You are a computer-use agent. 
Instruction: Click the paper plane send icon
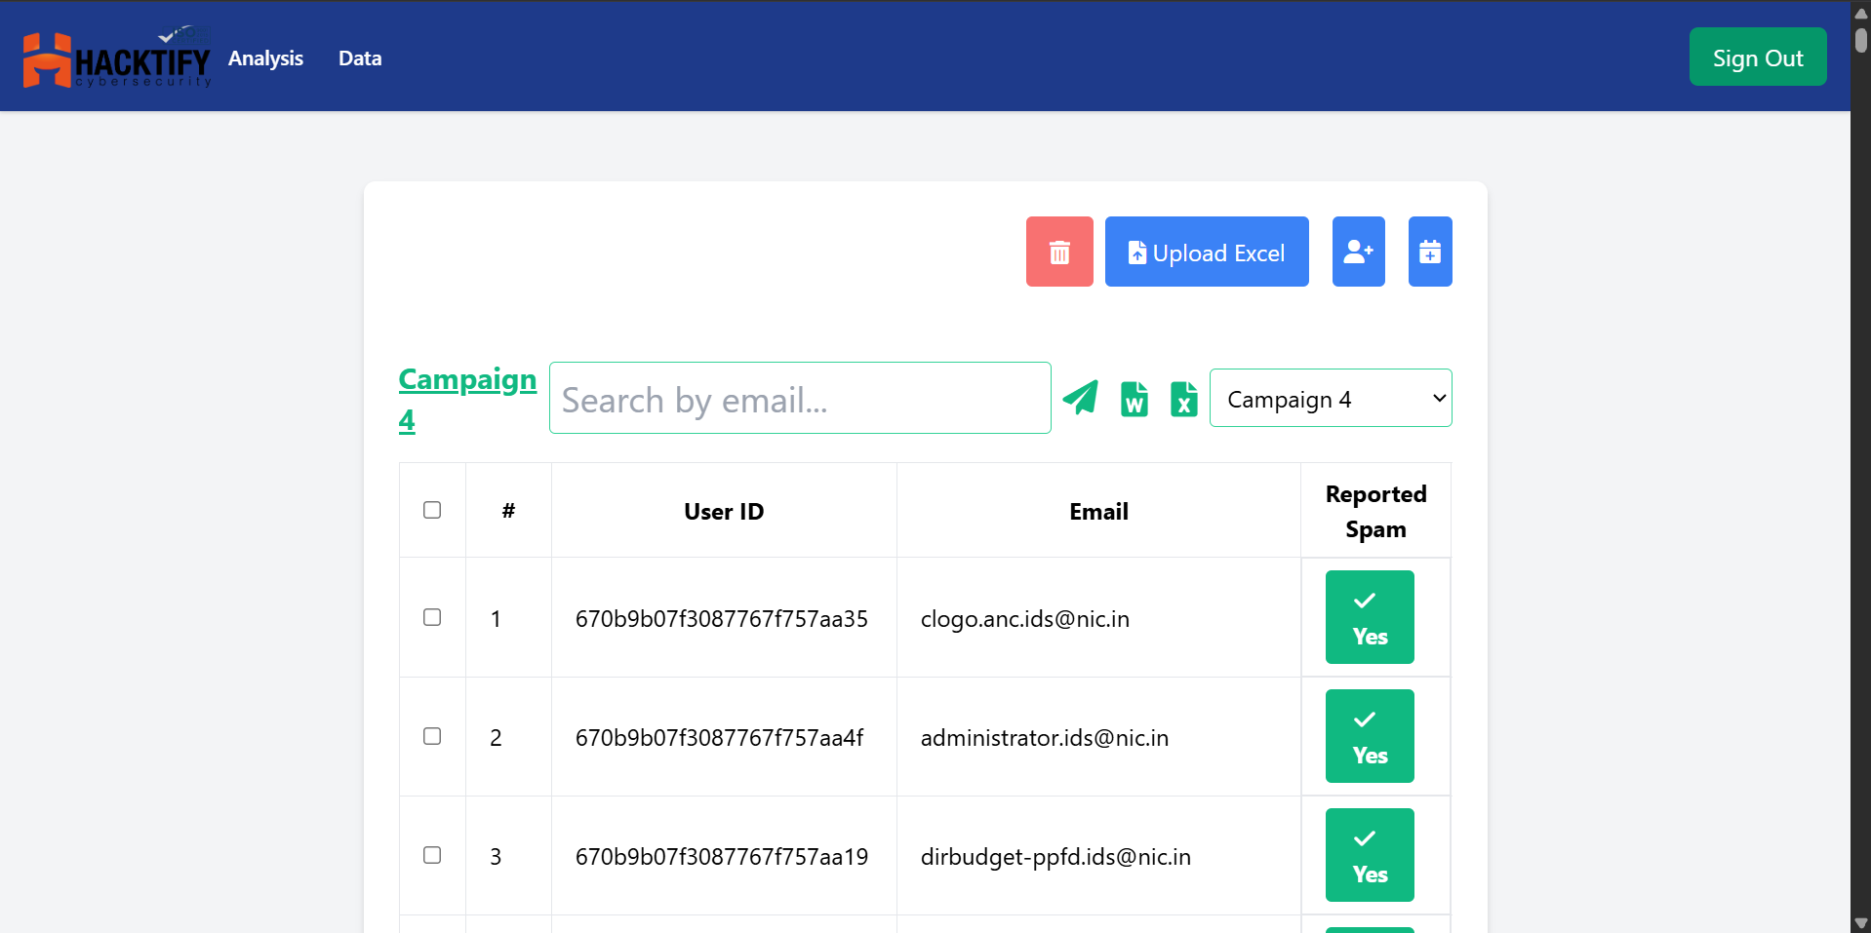[1080, 398]
